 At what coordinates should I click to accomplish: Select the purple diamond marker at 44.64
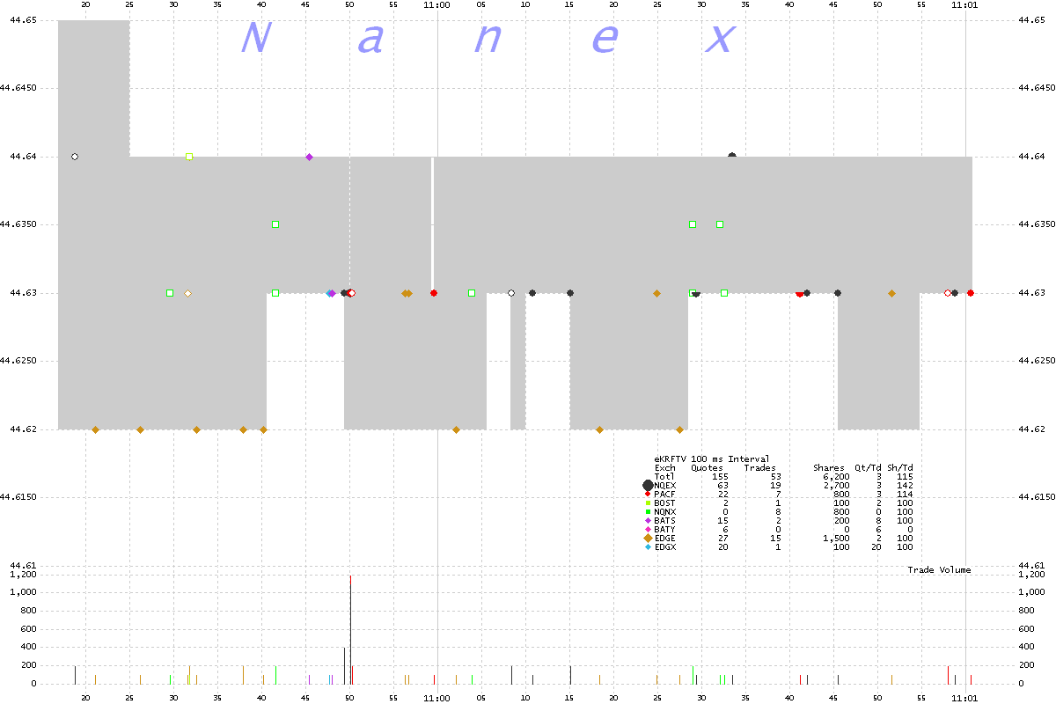[309, 157]
